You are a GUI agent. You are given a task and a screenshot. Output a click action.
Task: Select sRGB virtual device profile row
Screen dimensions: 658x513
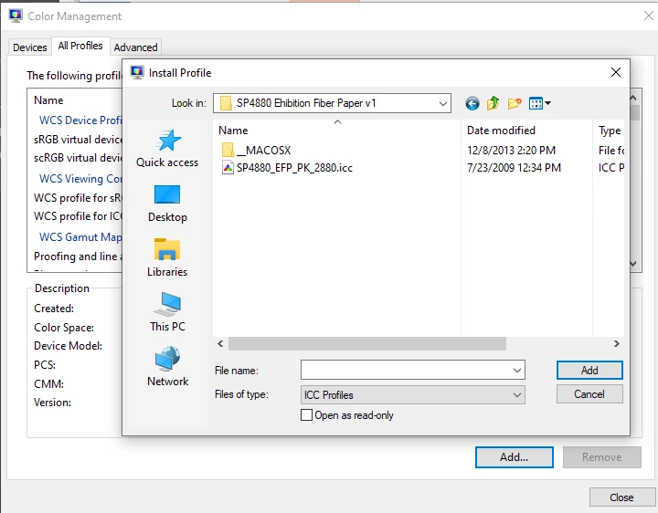click(78, 139)
